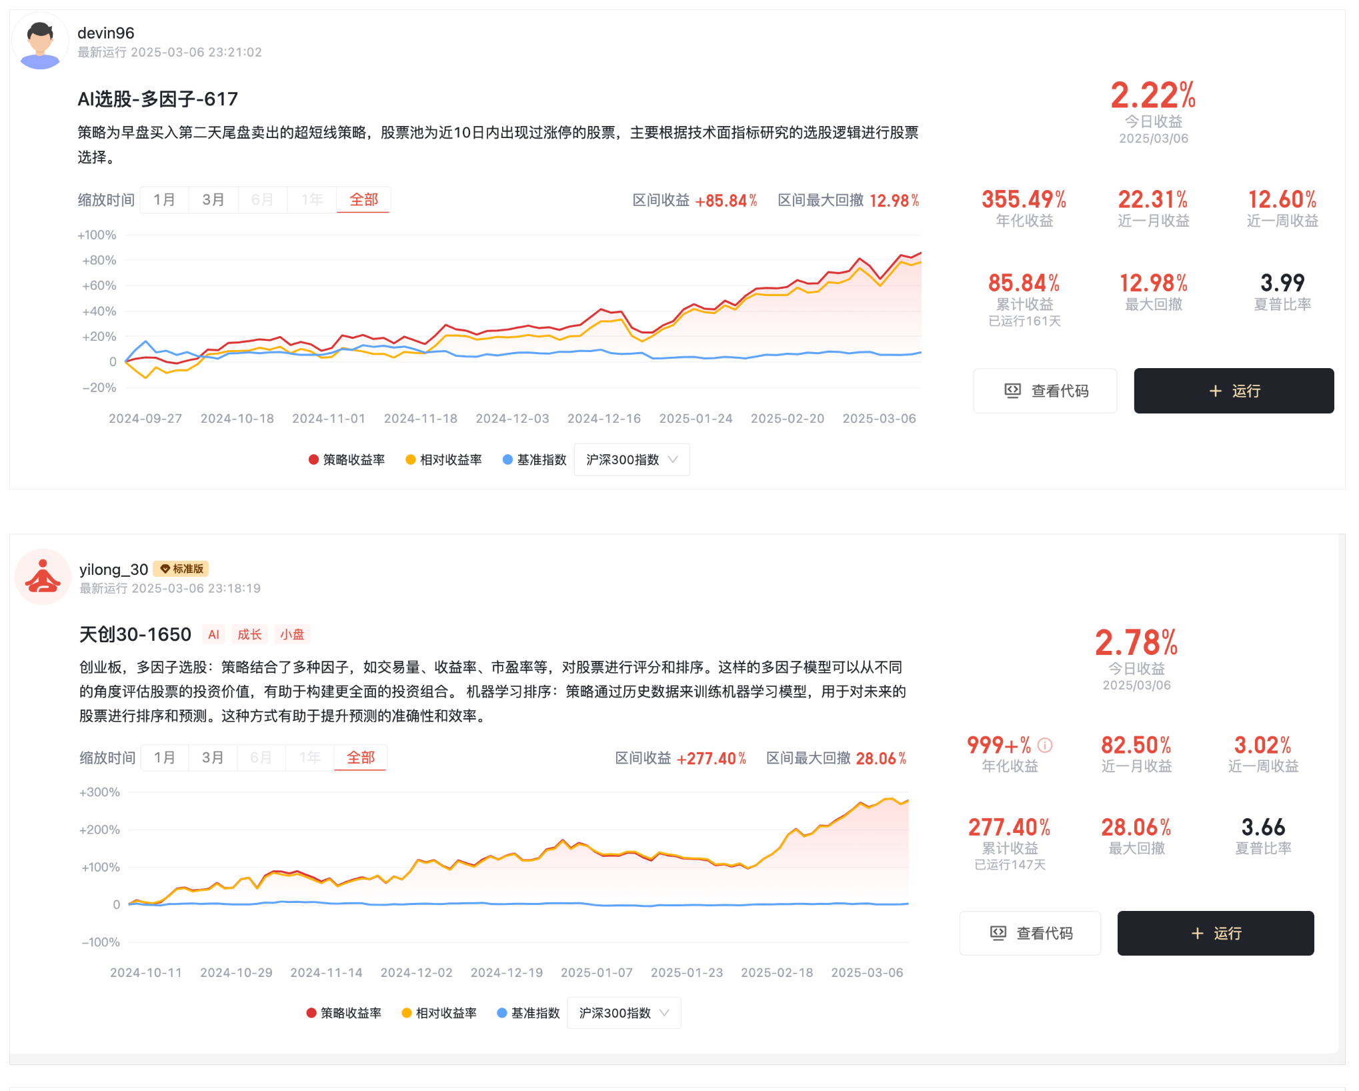Open 沪深300指数 dropdown in first chart

(631, 459)
